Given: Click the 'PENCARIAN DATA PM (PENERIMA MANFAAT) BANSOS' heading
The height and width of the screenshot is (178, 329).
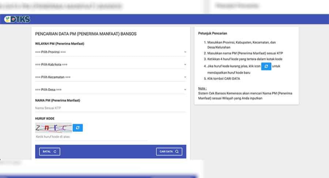Looking at the screenshot, I should (x=86, y=34).
